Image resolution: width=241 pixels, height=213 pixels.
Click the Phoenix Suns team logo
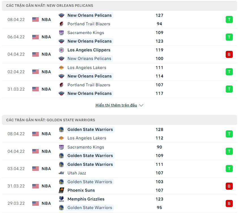click(61, 190)
